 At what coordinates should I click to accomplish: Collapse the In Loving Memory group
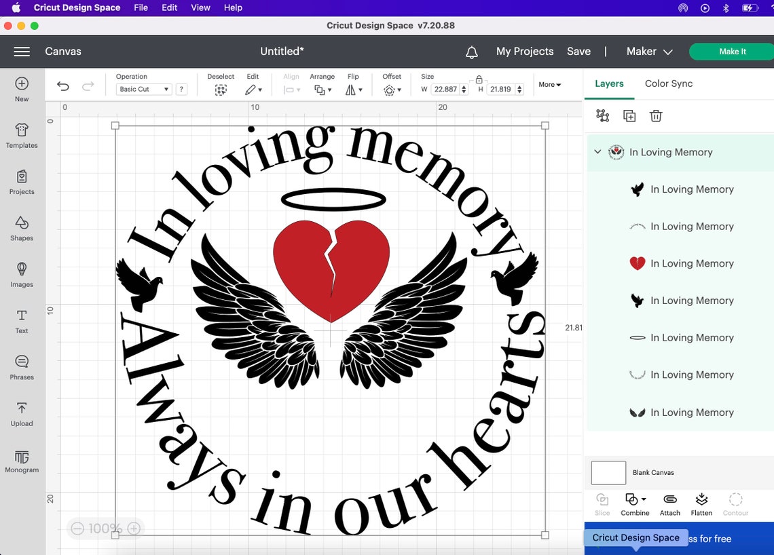[x=597, y=152]
